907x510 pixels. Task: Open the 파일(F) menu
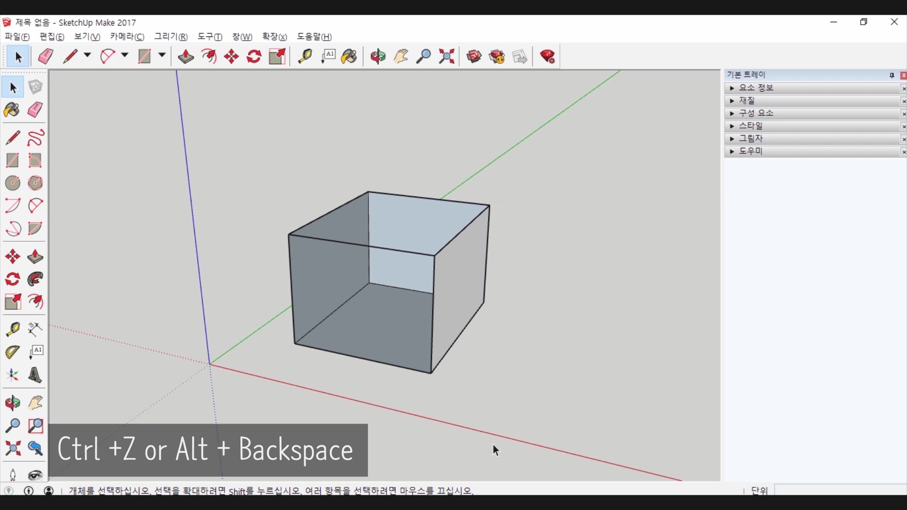click(x=17, y=37)
